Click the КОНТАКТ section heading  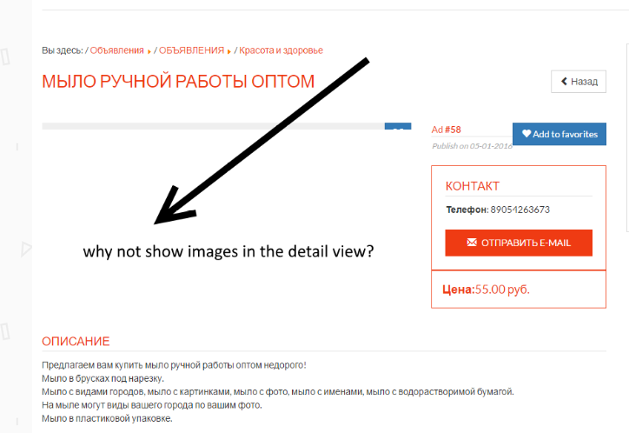coord(472,186)
